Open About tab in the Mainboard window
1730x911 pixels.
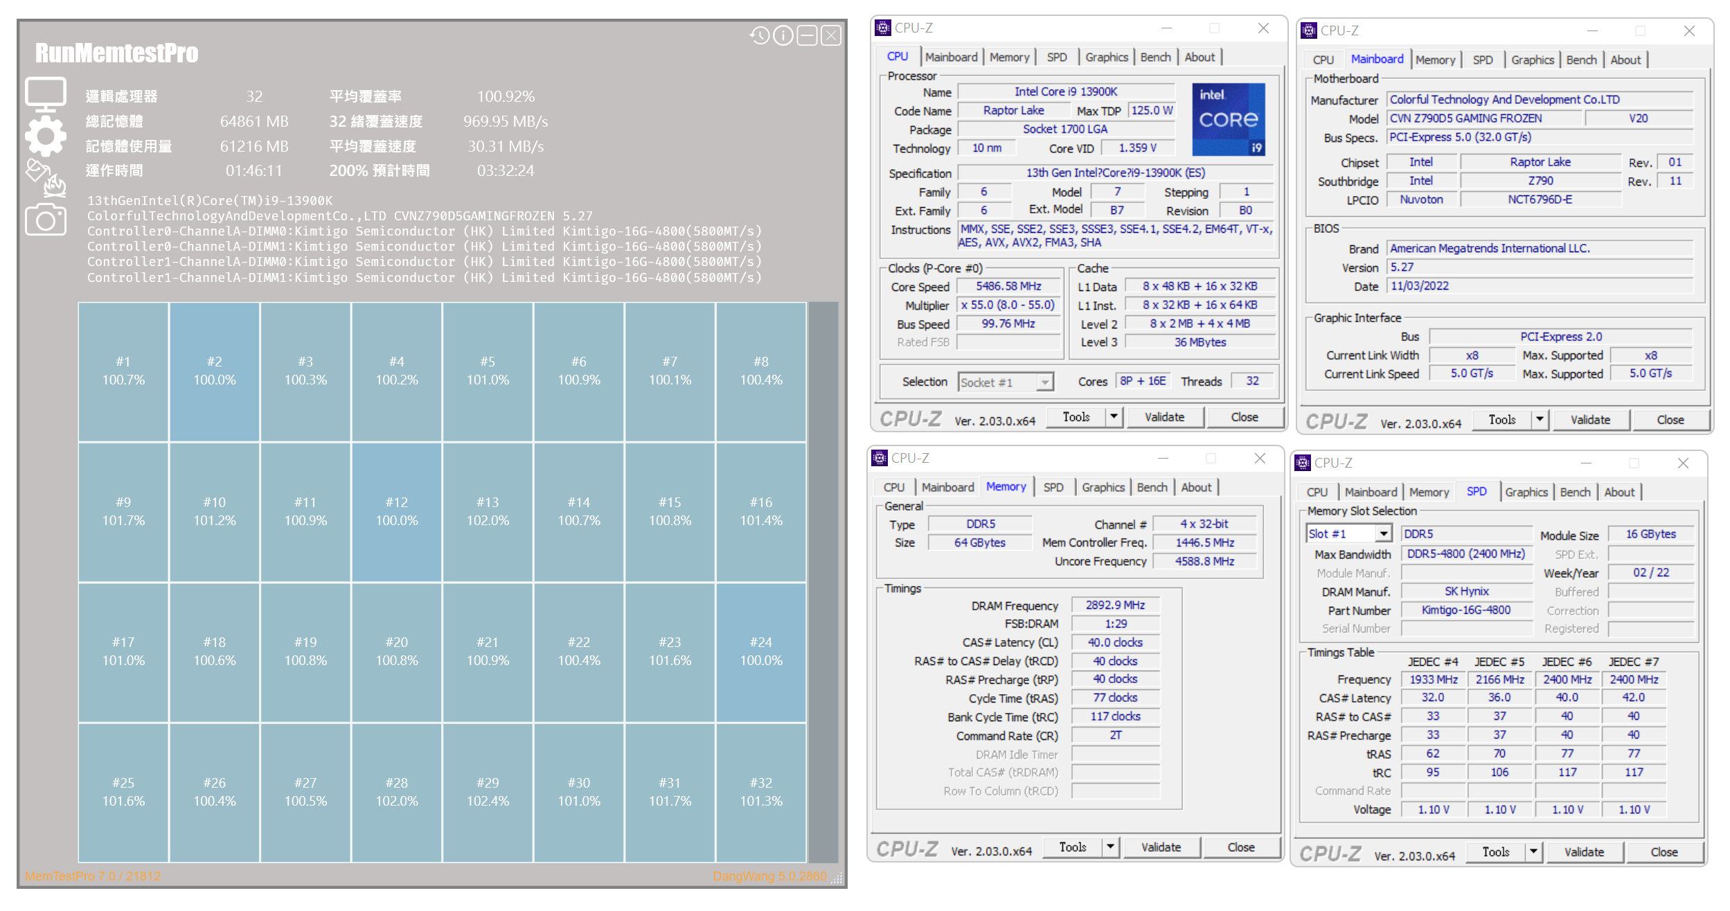1625,60
